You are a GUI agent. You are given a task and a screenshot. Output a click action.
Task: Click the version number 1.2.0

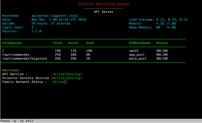36,31
